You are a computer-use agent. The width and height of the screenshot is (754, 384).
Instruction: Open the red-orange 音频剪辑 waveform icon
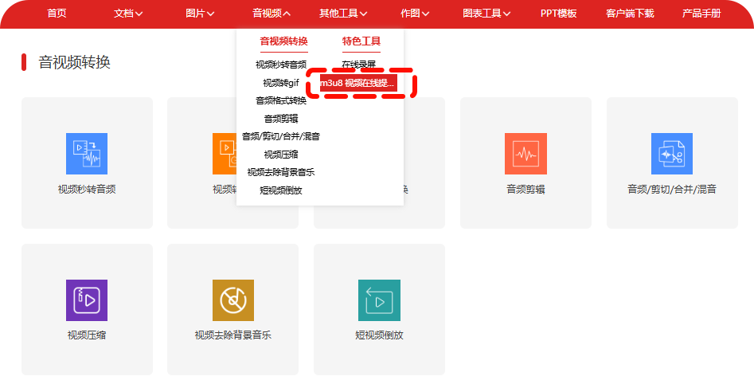click(x=525, y=154)
